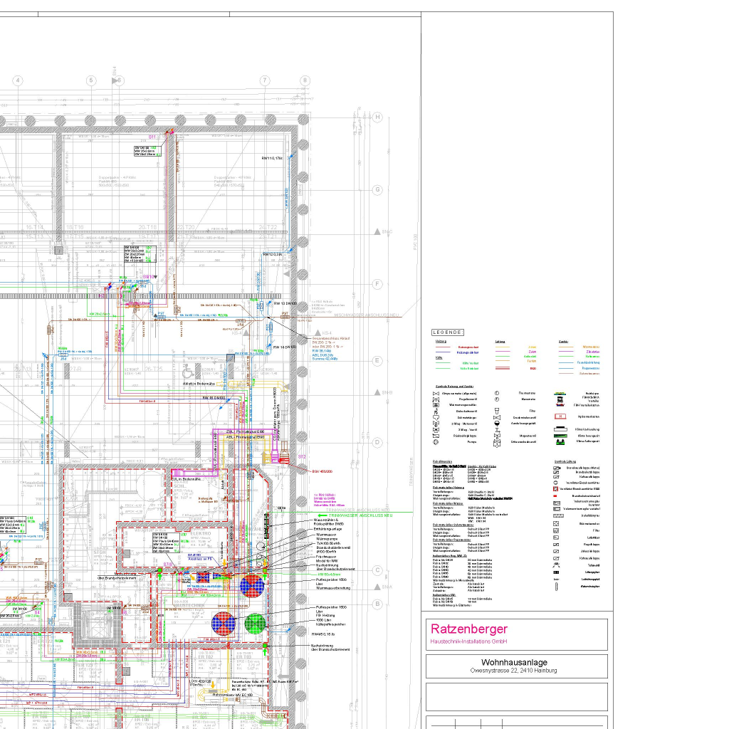This screenshot has width=729, height=729.
Task: Click the Ratzenberger company name
Action: click(x=468, y=629)
